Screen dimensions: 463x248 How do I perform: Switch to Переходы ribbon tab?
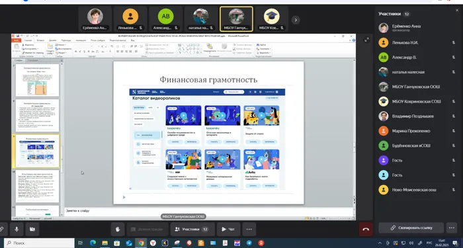(66, 40)
